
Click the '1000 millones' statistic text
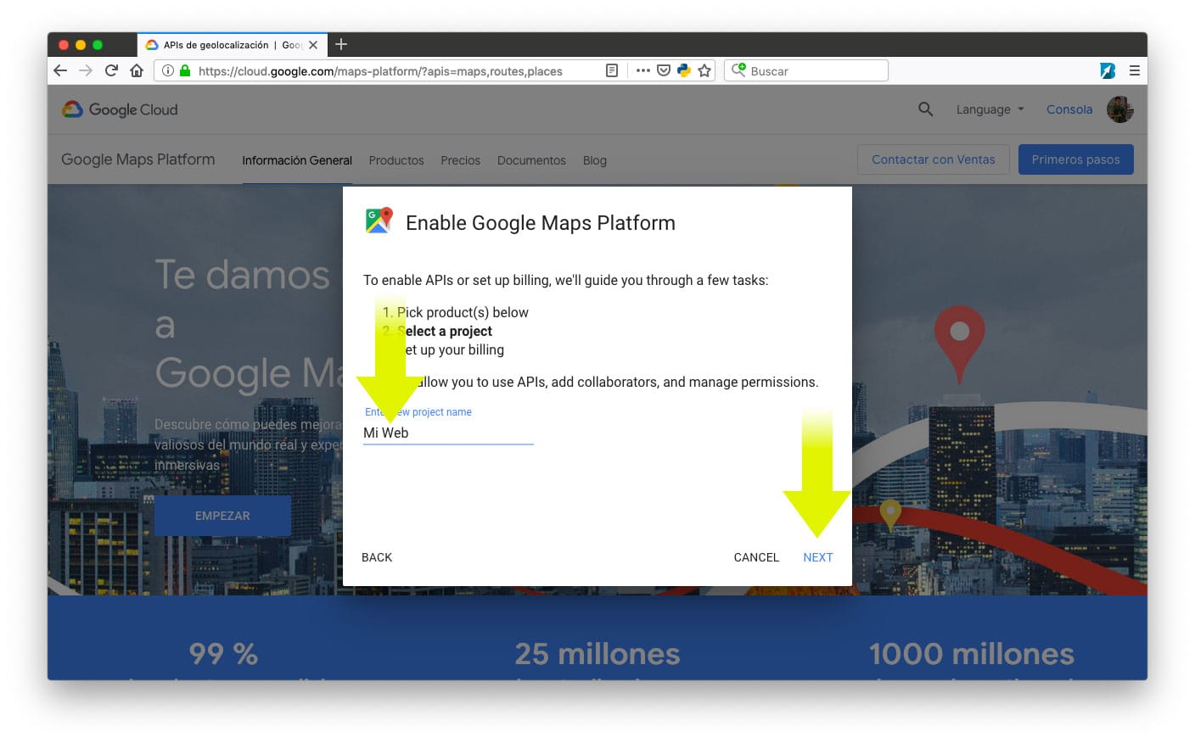[972, 654]
